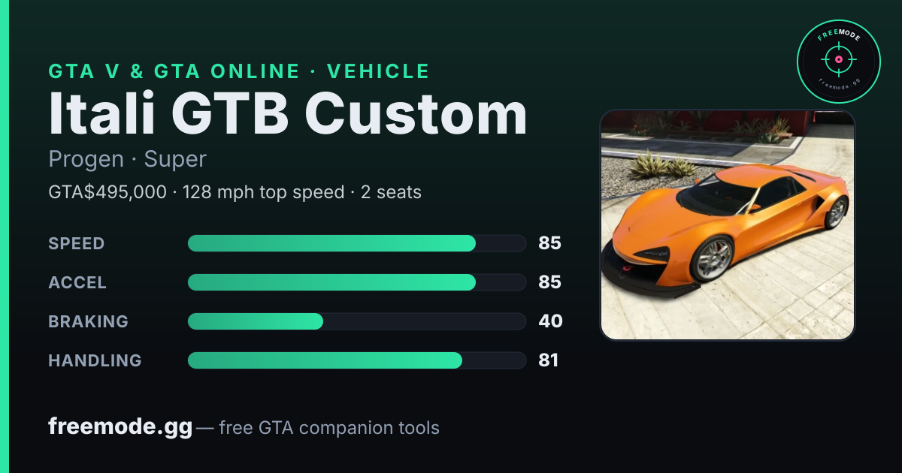
Task: Click the green accent bar on left edge
Action: click(x=5, y=236)
